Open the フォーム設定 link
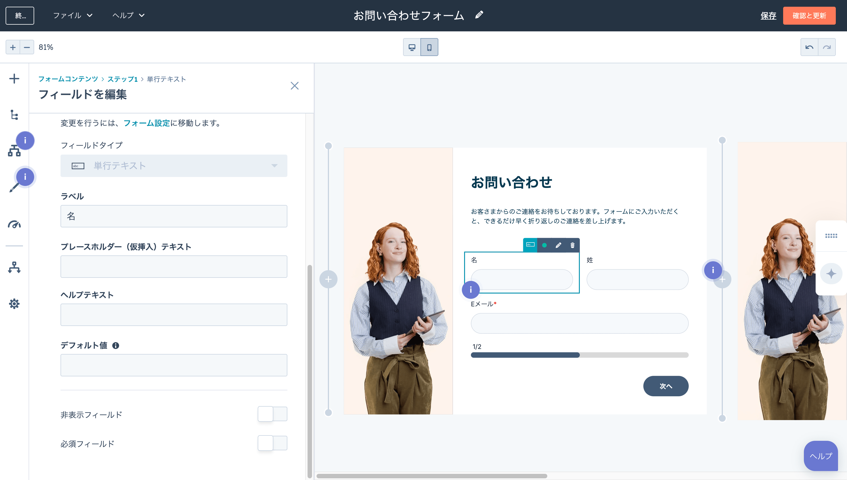The width and height of the screenshot is (847, 480). tap(146, 123)
